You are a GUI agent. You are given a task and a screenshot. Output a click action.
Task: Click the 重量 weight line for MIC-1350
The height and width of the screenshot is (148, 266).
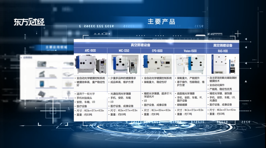(118, 114)
